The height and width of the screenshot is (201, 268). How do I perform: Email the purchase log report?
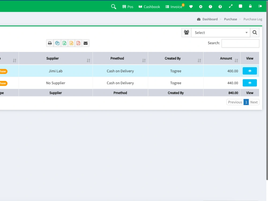click(x=85, y=43)
